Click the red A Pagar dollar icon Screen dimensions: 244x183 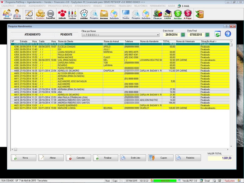[188, 14]
